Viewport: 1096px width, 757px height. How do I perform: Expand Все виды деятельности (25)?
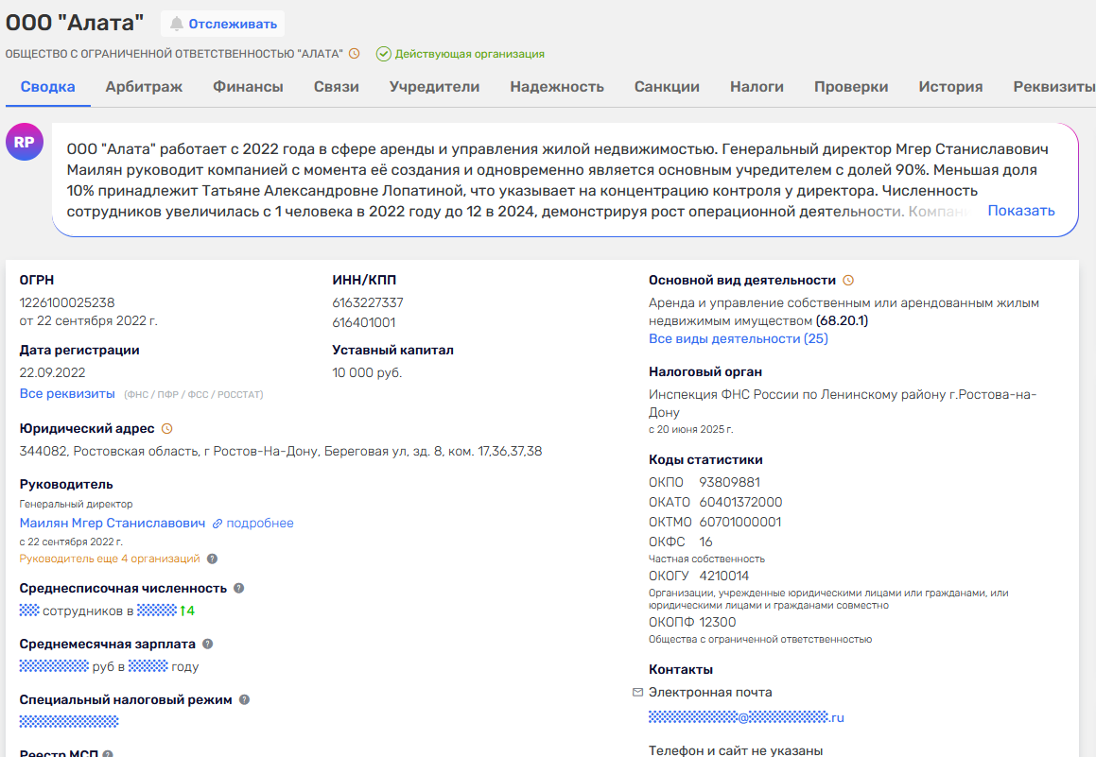point(738,338)
